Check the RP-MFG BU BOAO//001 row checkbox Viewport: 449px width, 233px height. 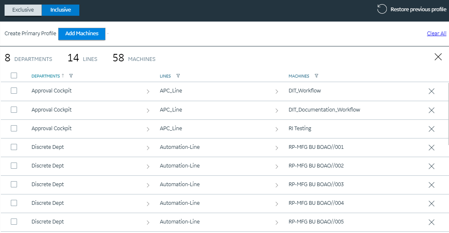(x=14, y=147)
